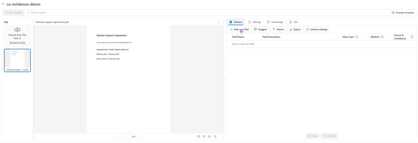The width and height of the screenshot is (418, 143).
Task: Switch to the Test tab
Action: pyautogui.click(x=294, y=22)
